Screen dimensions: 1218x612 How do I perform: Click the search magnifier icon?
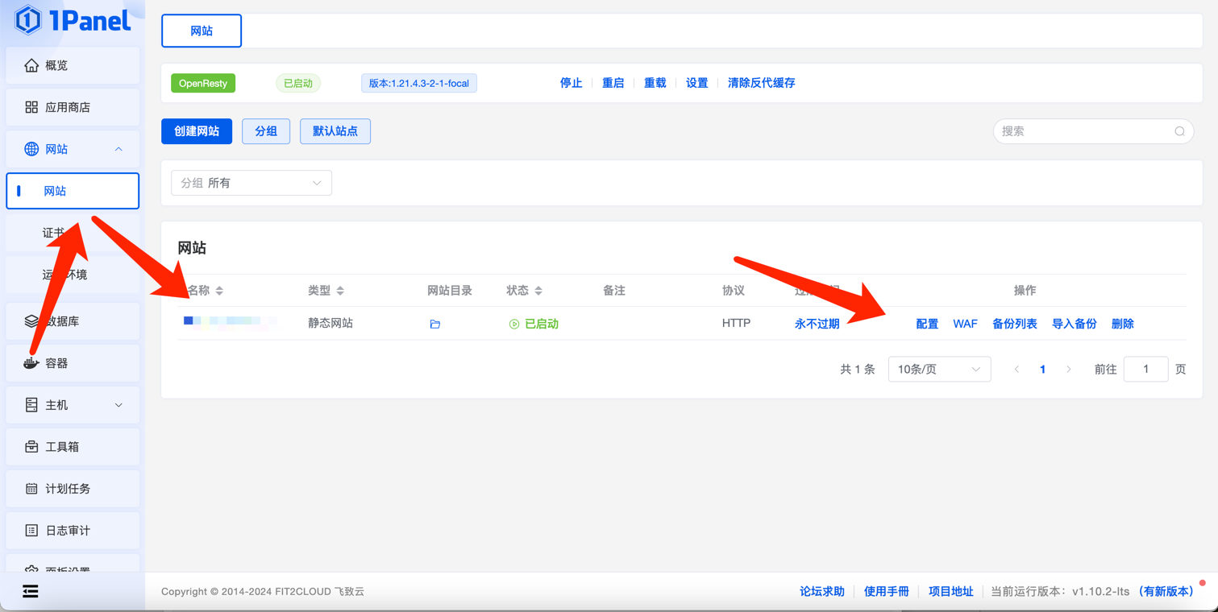[1179, 131]
